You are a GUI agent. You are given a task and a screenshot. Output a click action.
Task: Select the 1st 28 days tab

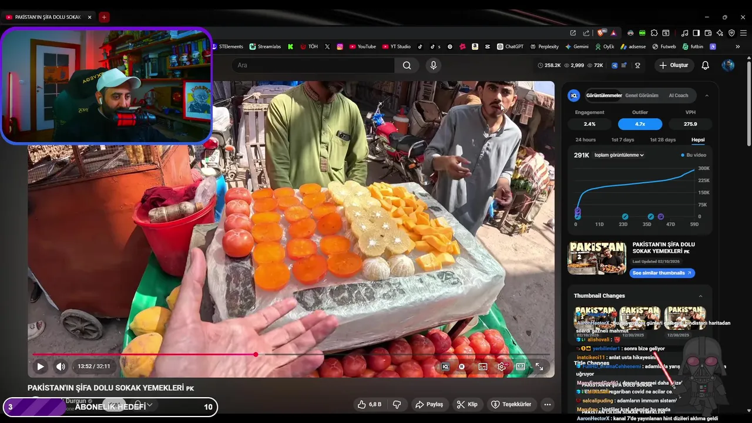coord(663,140)
